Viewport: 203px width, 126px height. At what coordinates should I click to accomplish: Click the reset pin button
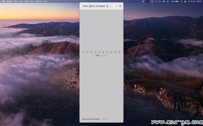click(x=105, y=119)
